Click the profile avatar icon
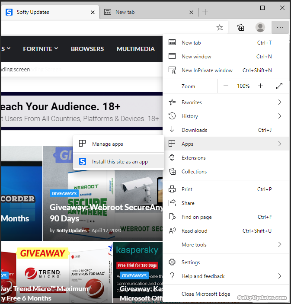This screenshot has width=291, height=304. (x=260, y=27)
